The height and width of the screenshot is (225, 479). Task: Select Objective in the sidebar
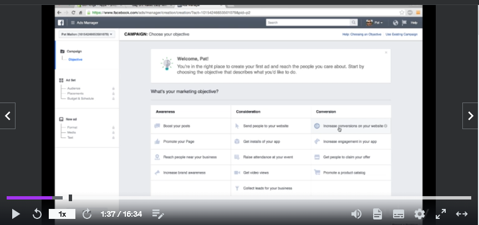[x=75, y=59]
